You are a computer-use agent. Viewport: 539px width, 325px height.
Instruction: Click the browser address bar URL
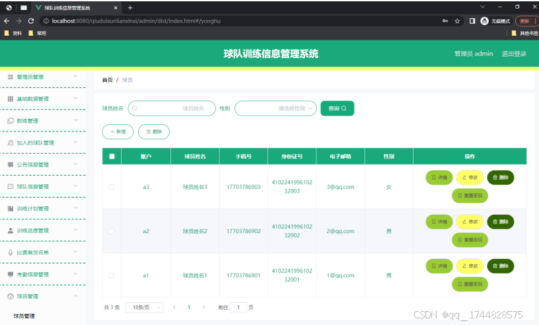coord(136,21)
